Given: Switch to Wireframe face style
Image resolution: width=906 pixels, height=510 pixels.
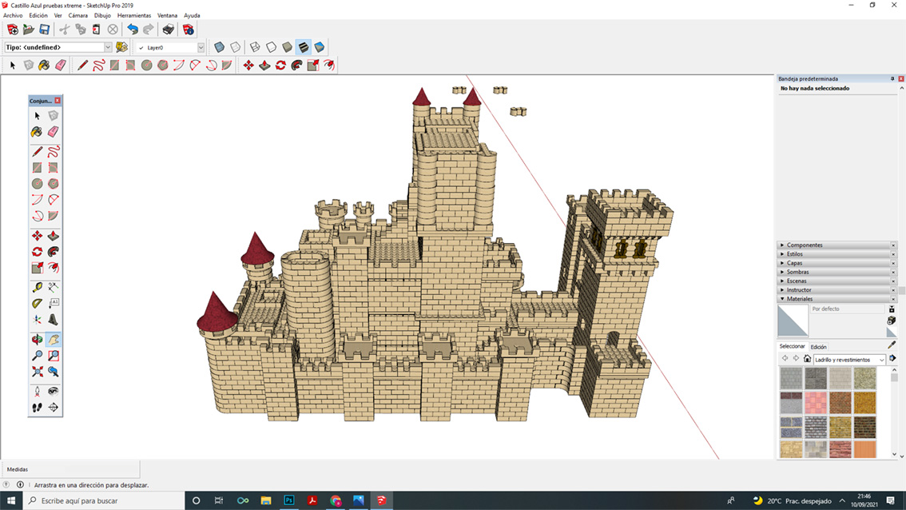Looking at the screenshot, I should click(x=255, y=47).
